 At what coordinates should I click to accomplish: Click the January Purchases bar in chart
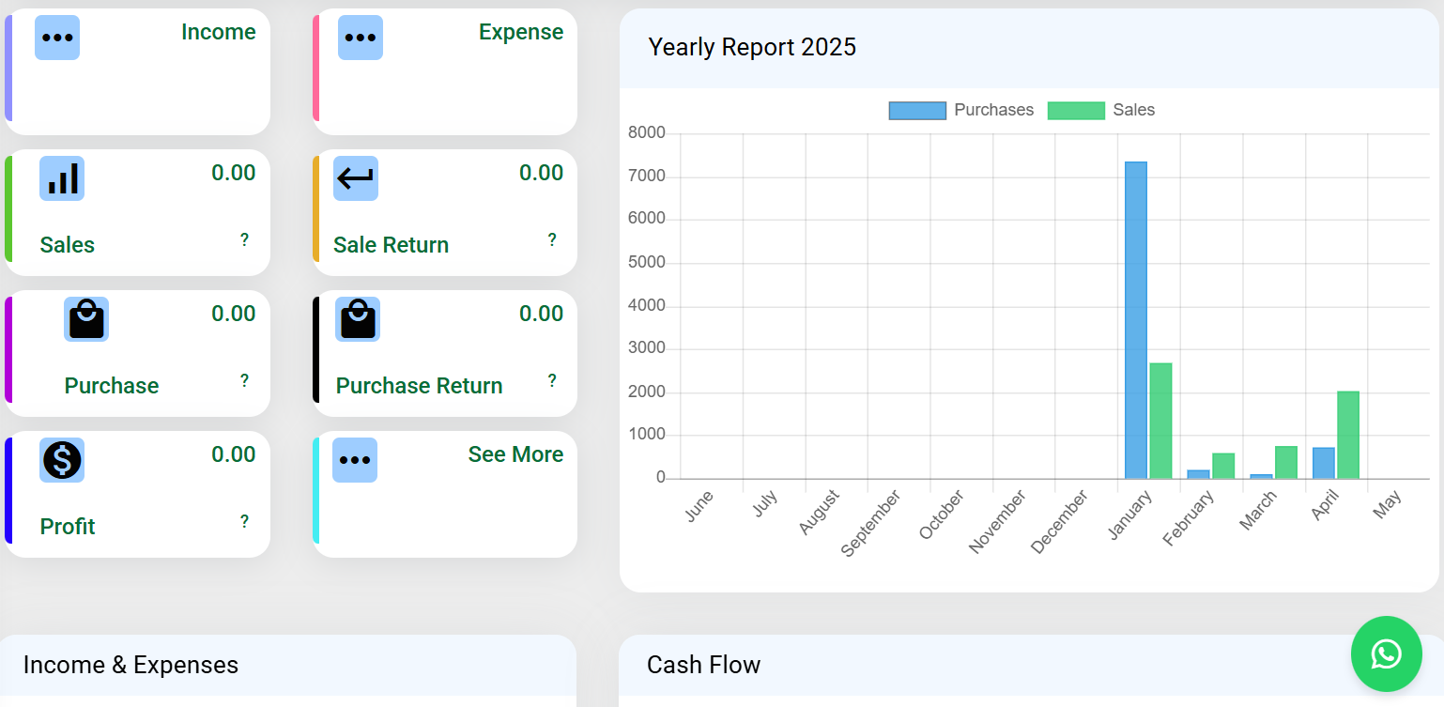[x=1135, y=319]
